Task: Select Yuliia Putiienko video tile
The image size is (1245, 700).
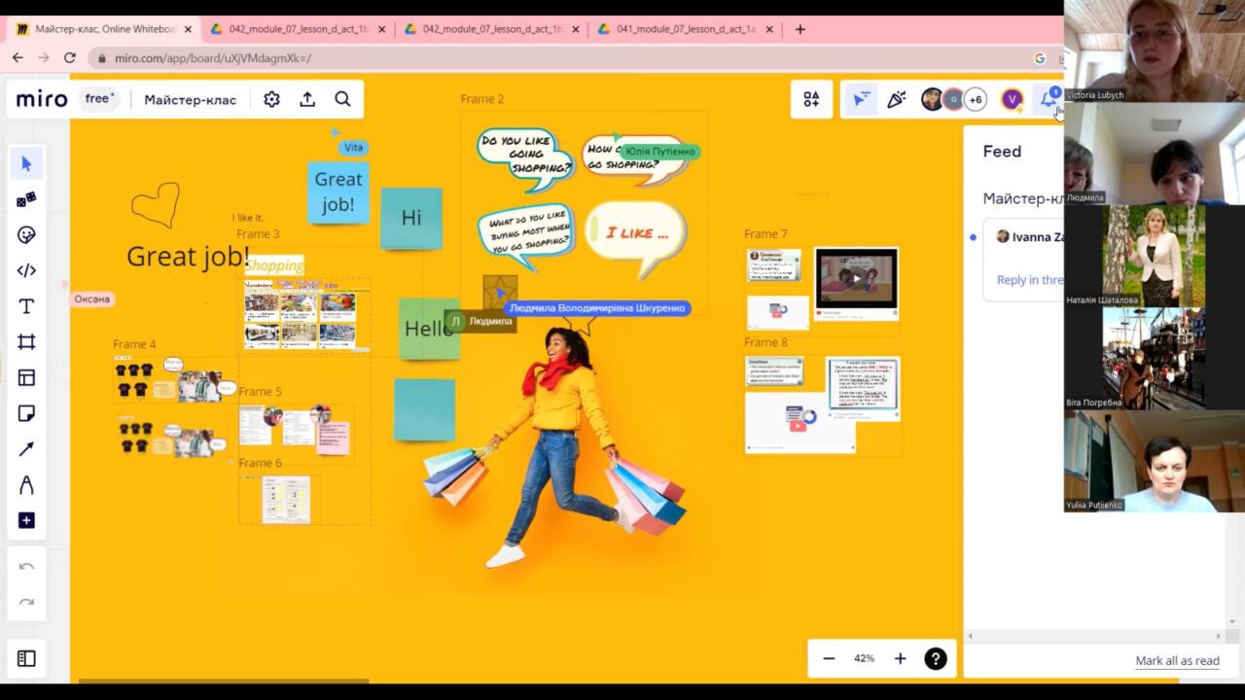Action: point(1155,461)
